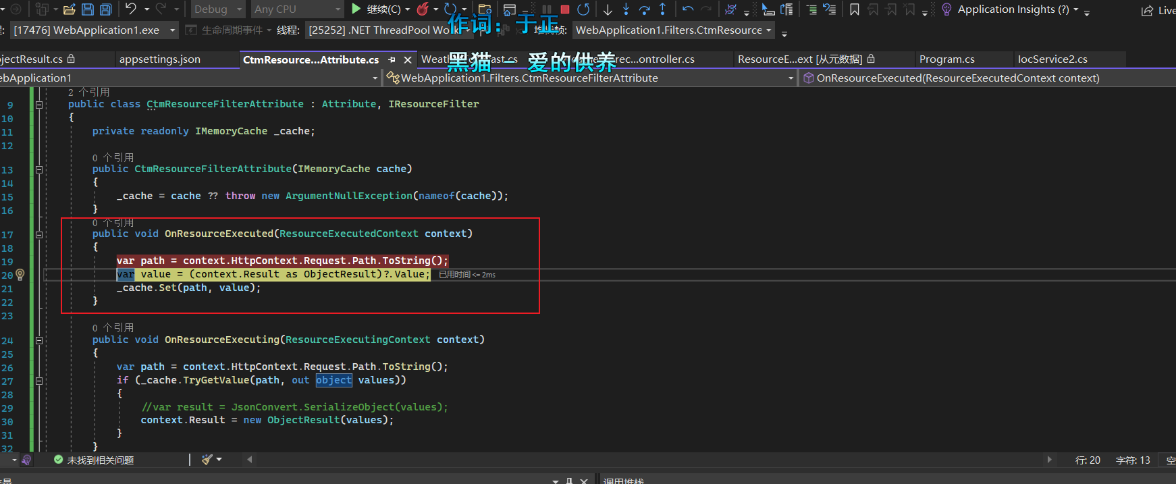Collapse the constructor outlining on line 13
Screen dimensions: 1176x484
pos(39,169)
